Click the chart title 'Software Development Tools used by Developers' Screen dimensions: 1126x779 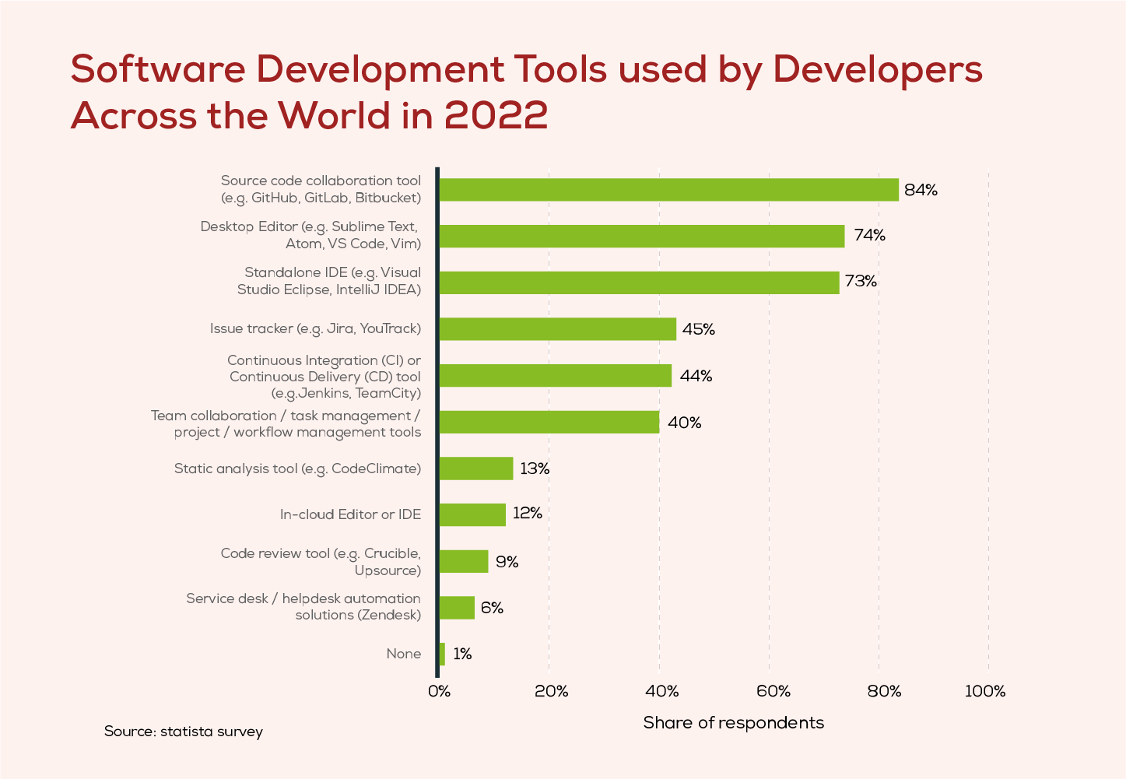point(527,70)
